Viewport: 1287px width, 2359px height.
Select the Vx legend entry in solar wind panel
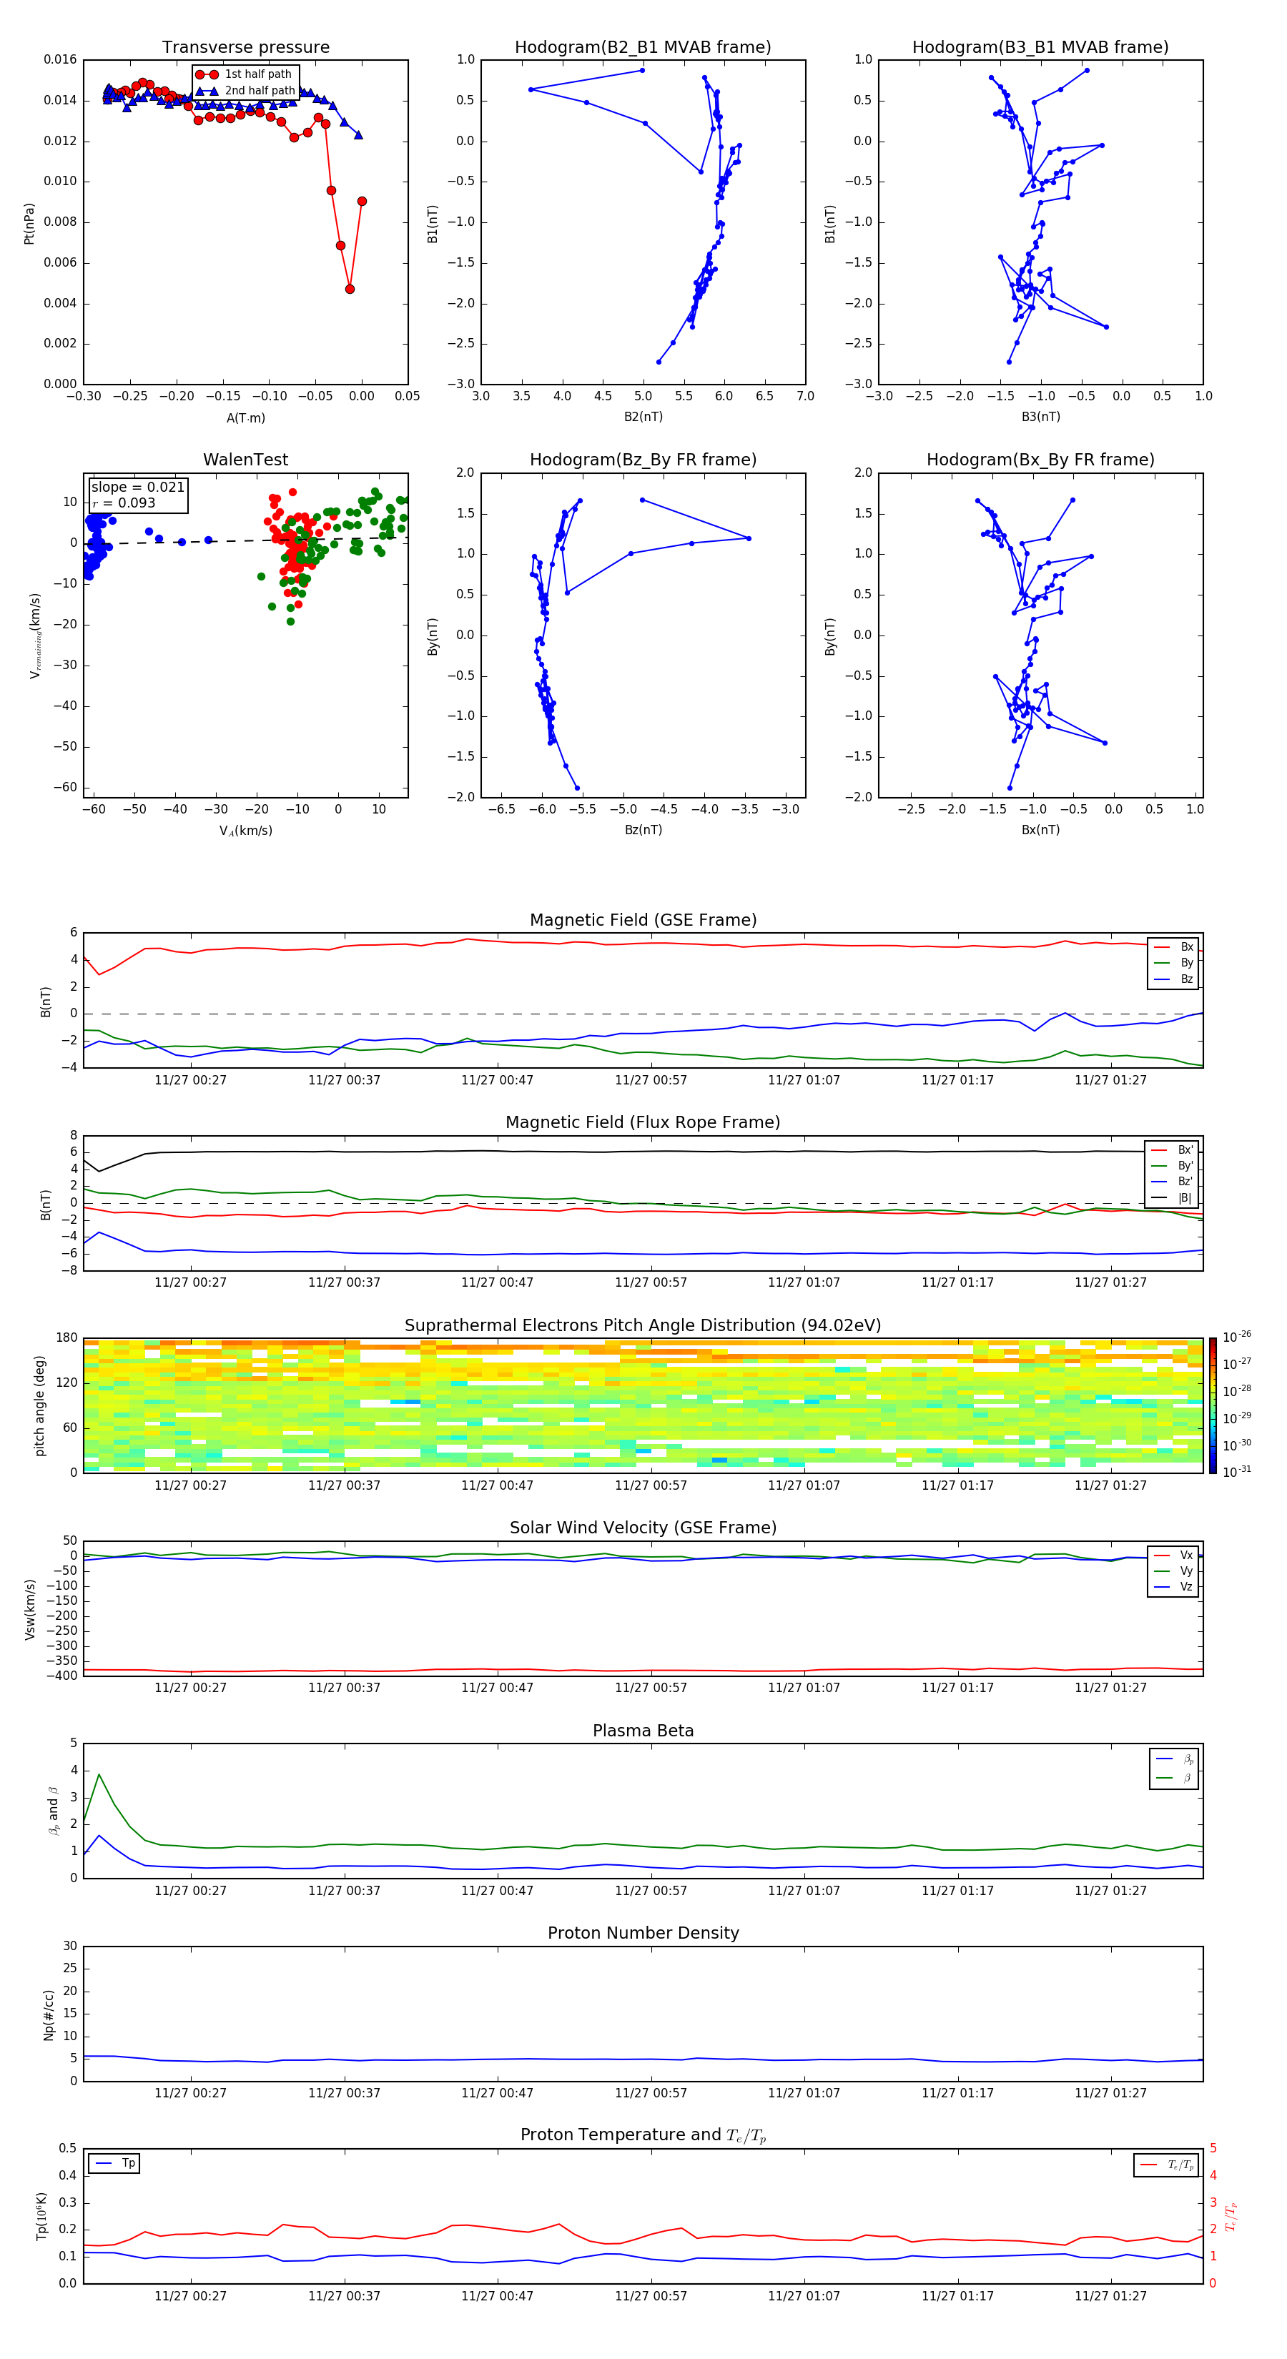coord(1173,1555)
